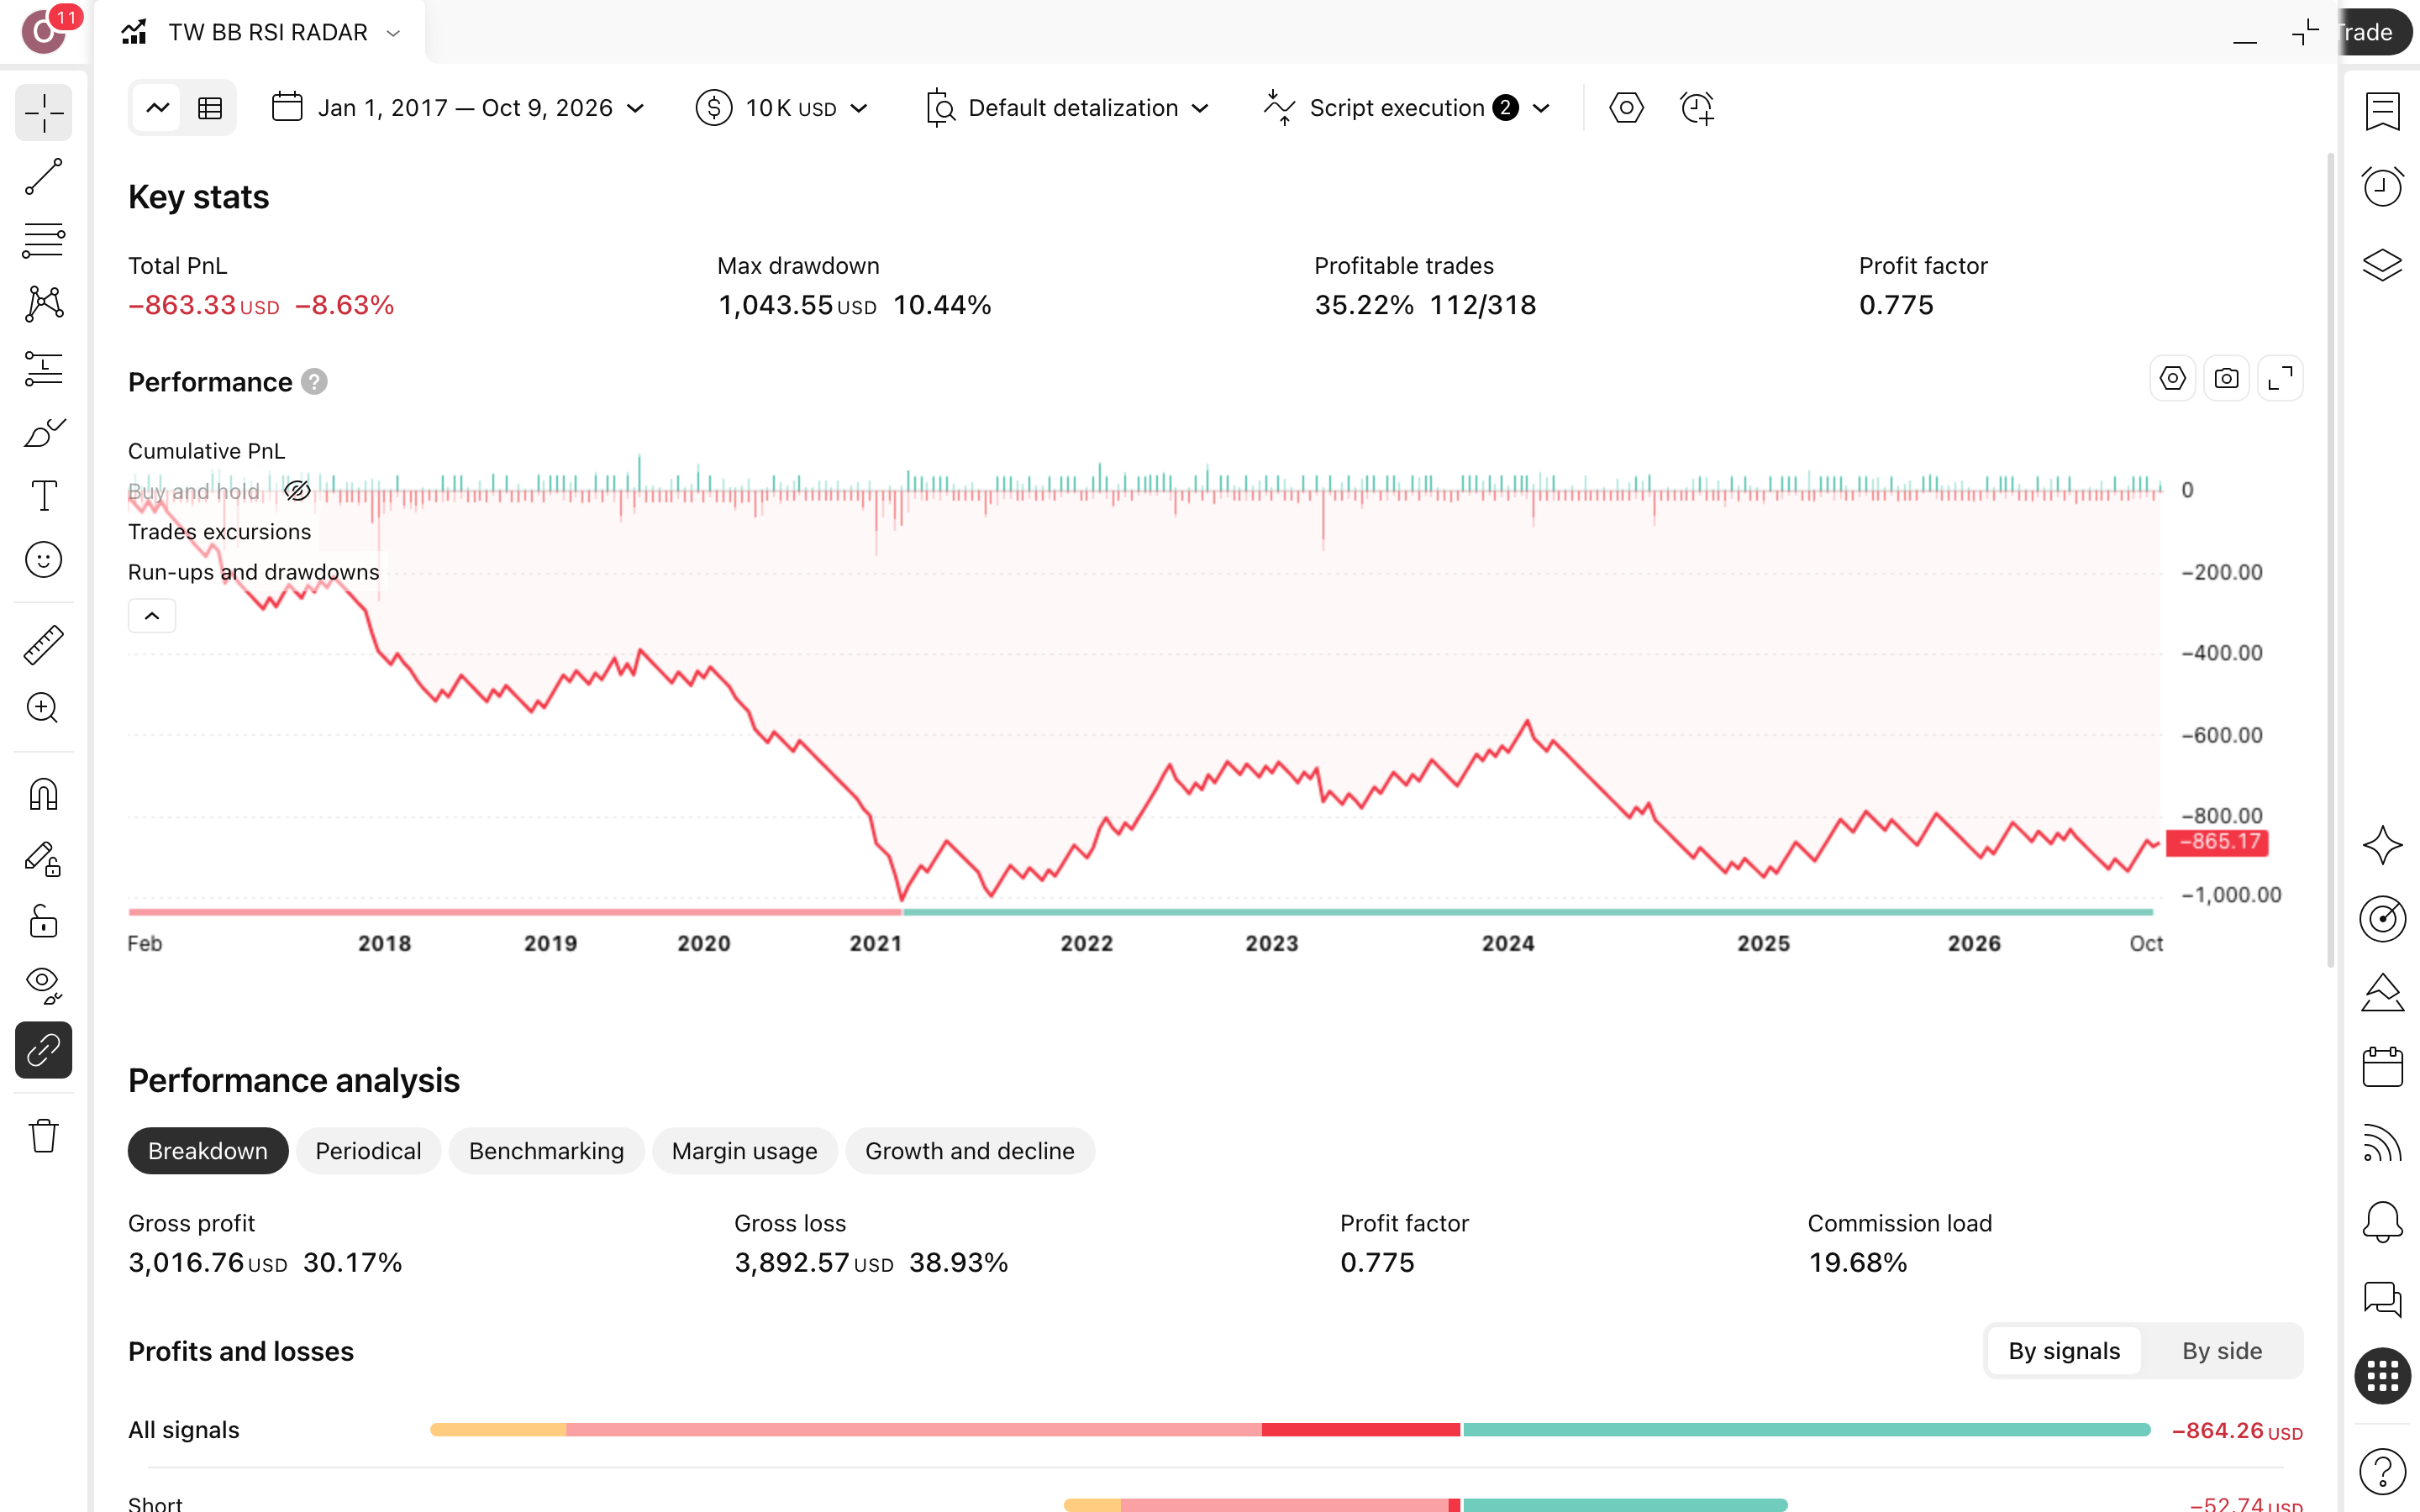The width and height of the screenshot is (2420, 1512).
Task: Click the trash remove objects icon
Action: click(x=43, y=1136)
